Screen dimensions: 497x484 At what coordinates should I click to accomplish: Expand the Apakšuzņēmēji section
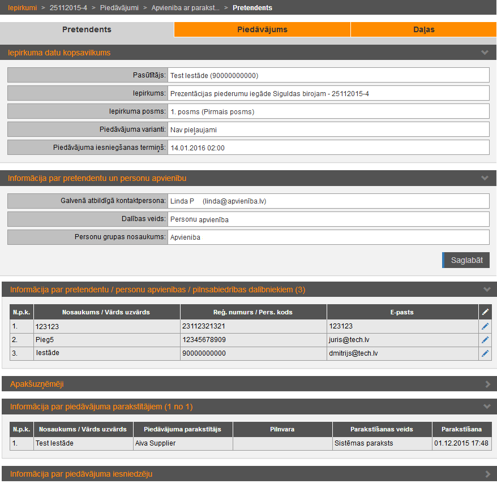(487, 384)
